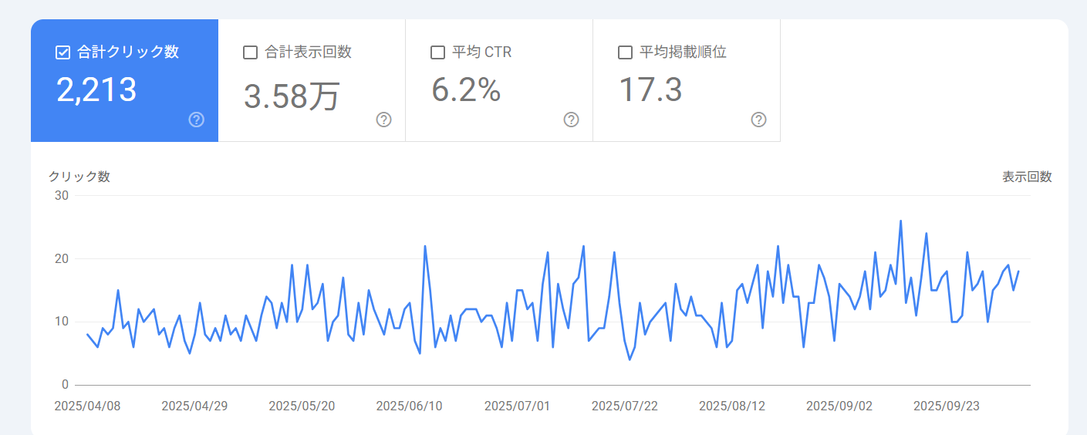Check the 平均掲載順位 checkbox
Viewport: 1087px width, 435px height.
point(626,52)
